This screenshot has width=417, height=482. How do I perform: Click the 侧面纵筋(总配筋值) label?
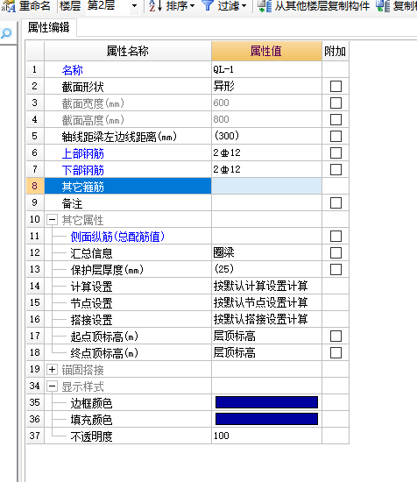(x=117, y=237)
